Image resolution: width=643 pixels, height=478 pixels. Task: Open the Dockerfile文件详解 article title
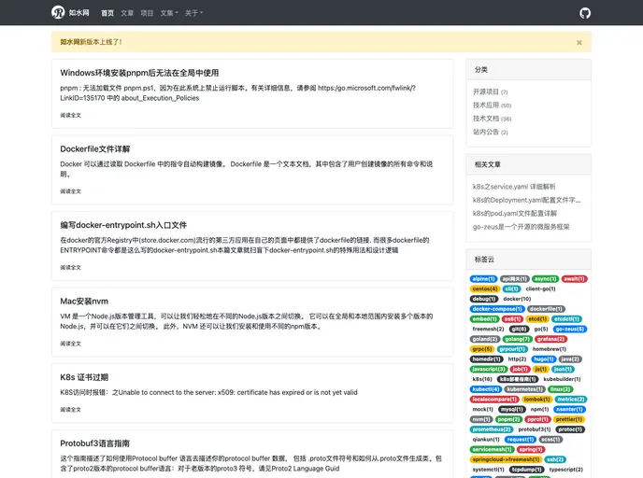click(x=95, y=148)
